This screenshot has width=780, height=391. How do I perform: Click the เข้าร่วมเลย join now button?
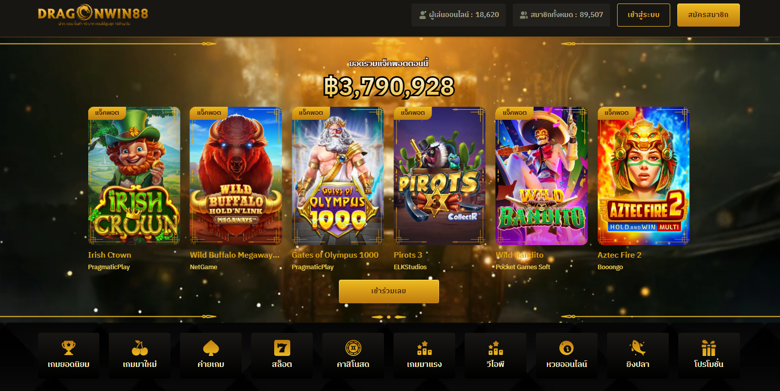click(389, 291)
